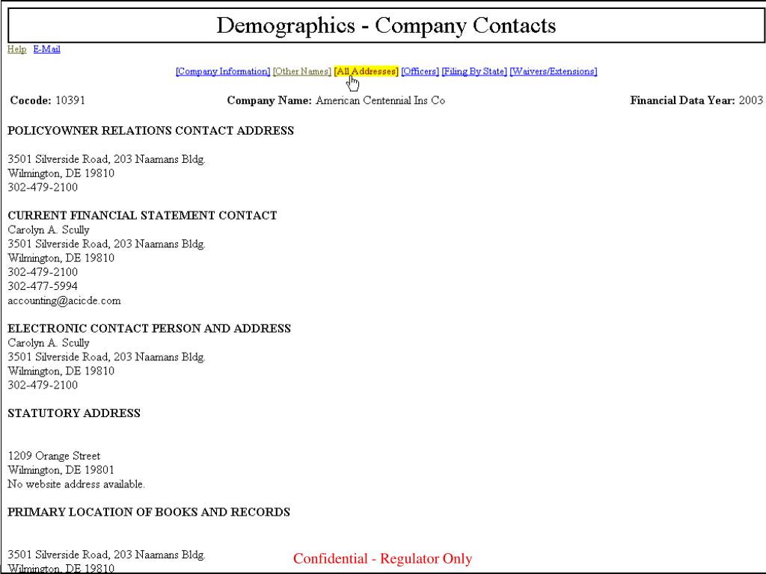The height and width of the screenshot is (574, 766).
Task: Open Waivers/Extensions link
Action: click(x=554, y=71)
